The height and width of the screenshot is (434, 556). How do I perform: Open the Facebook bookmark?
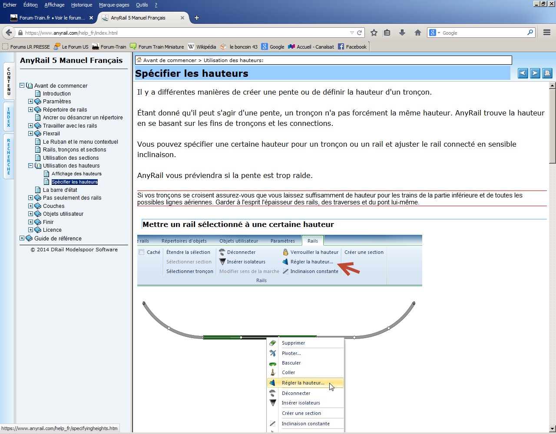[x=352, y=47]
